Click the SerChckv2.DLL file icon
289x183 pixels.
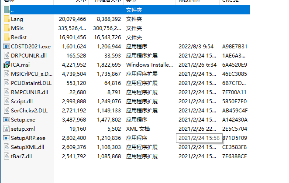click(x=7, y=111)
